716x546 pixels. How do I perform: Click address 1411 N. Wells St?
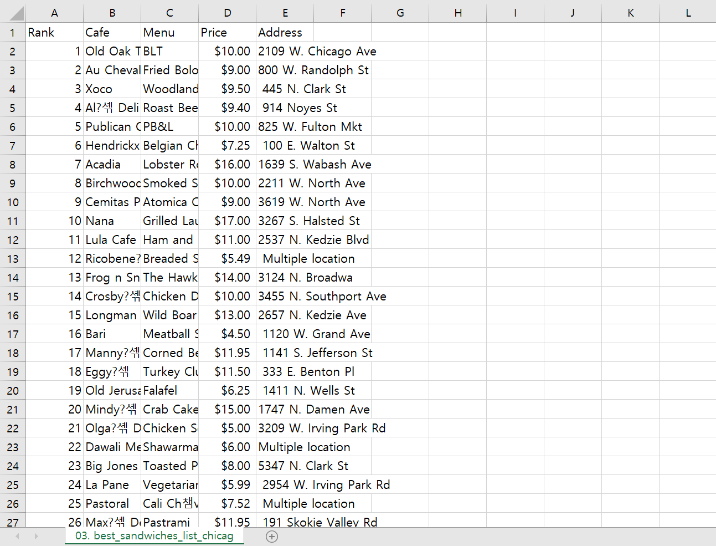click(308, 390)
